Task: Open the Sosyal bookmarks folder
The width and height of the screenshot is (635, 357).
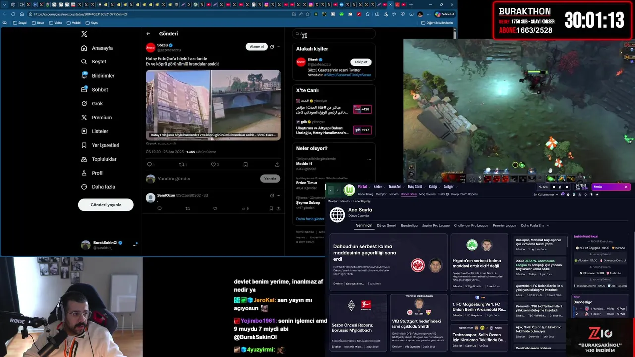Action: point(20,23)
